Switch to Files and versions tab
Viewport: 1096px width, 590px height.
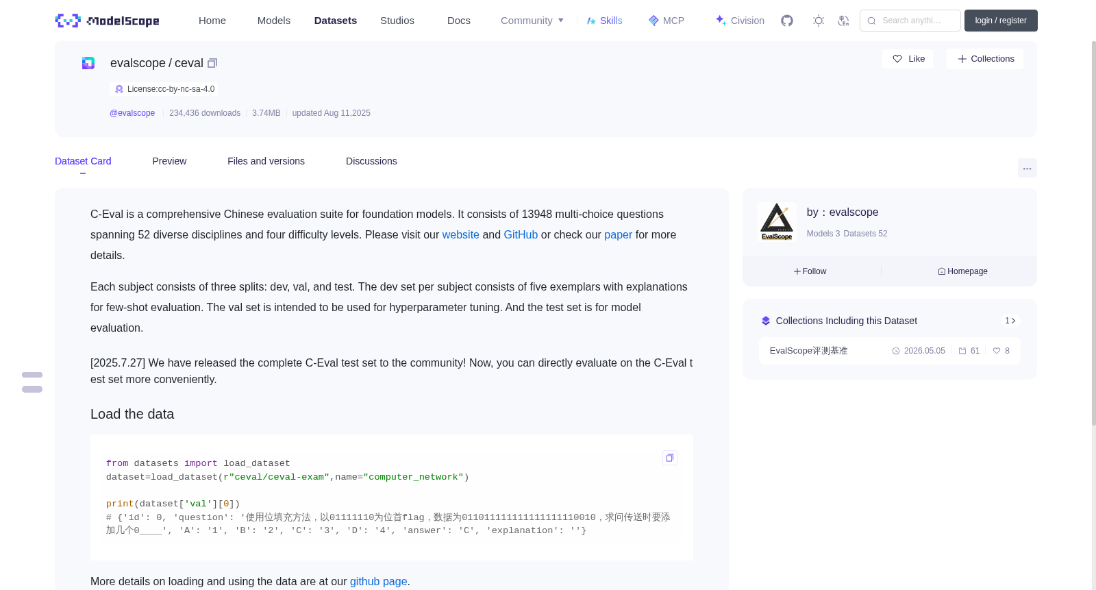(266, 161)
